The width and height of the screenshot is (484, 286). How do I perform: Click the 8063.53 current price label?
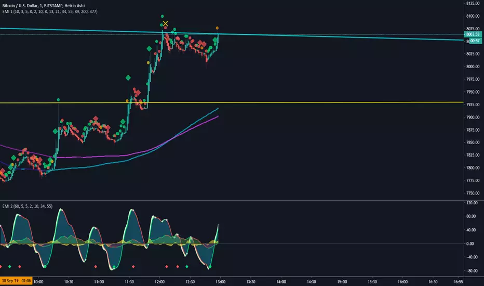pyautogui.click(x=473, y=34)
